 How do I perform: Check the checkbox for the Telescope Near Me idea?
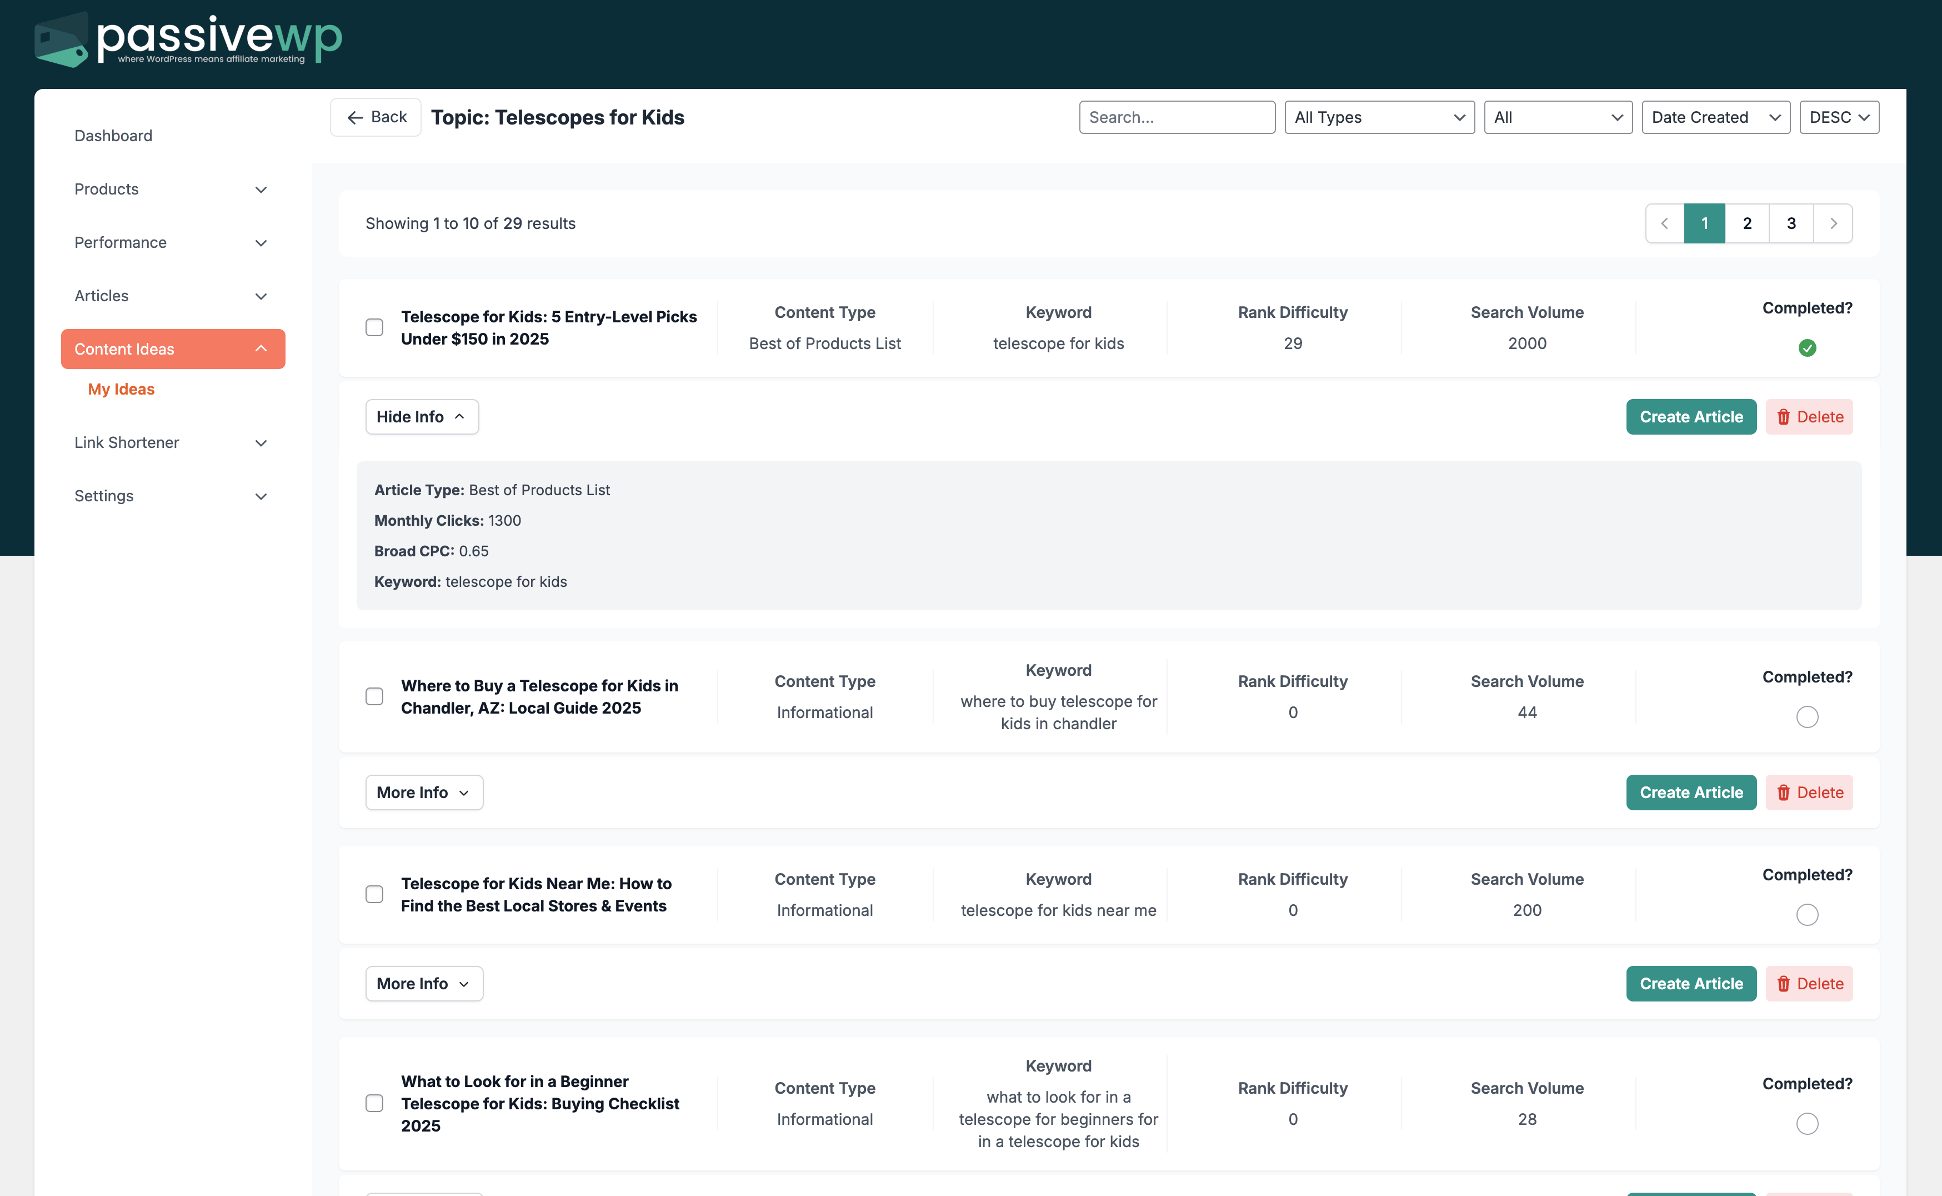coord(374,894)
